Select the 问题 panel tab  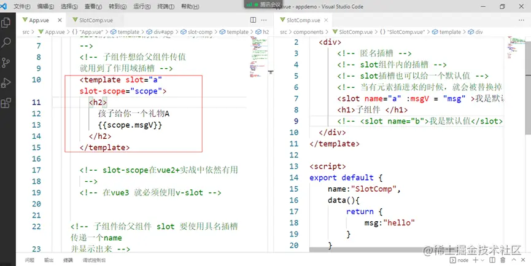pos(30,260)
